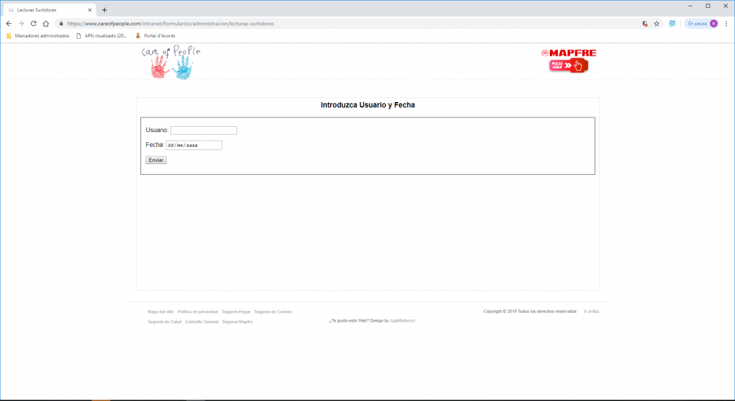
Task: Select the Lecturas Surtidores tab
Action: click(49, 10)
